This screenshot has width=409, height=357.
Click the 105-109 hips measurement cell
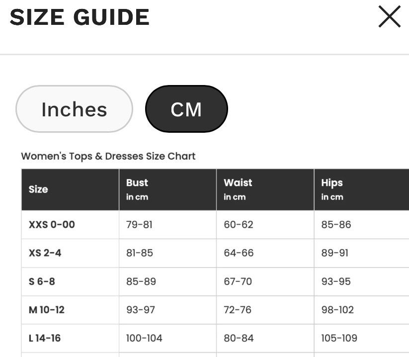click(362, 339)
